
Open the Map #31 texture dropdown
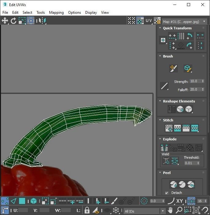185,22
